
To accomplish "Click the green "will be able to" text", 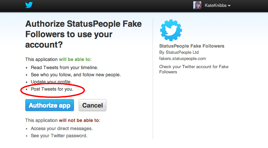I will [x=74, y=60].
